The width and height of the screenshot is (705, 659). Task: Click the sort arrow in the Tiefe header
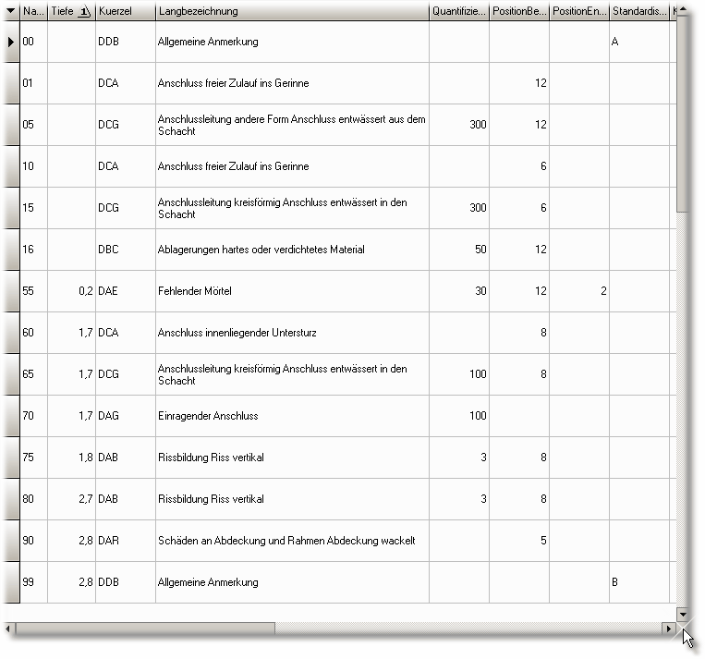85,11
